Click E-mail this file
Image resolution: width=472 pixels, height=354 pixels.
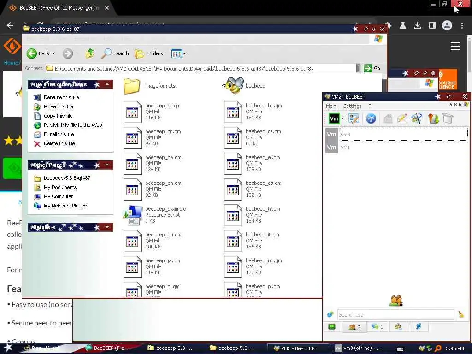pos(59,134)
